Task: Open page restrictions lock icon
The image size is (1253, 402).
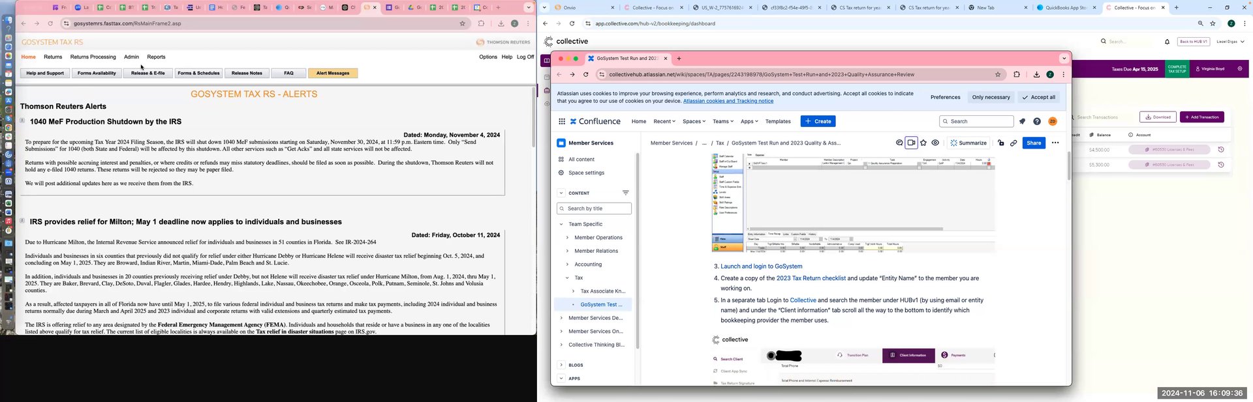Action: pos(1001,143)
